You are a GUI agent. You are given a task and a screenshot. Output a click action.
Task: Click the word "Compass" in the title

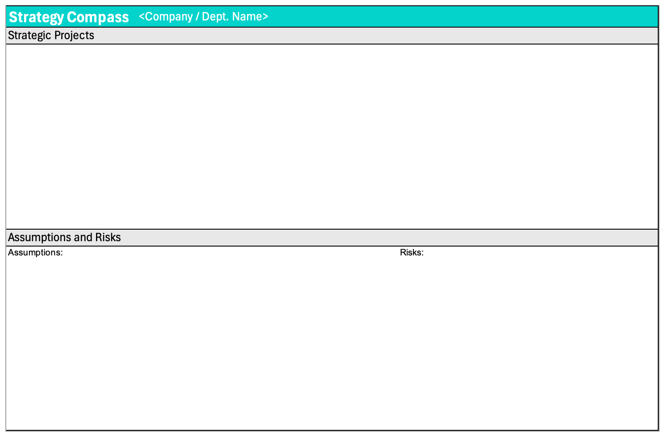point(98,17)
